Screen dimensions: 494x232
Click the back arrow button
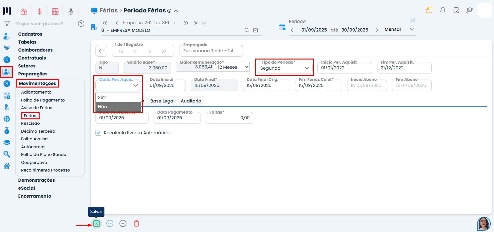(x=101, y=51)
